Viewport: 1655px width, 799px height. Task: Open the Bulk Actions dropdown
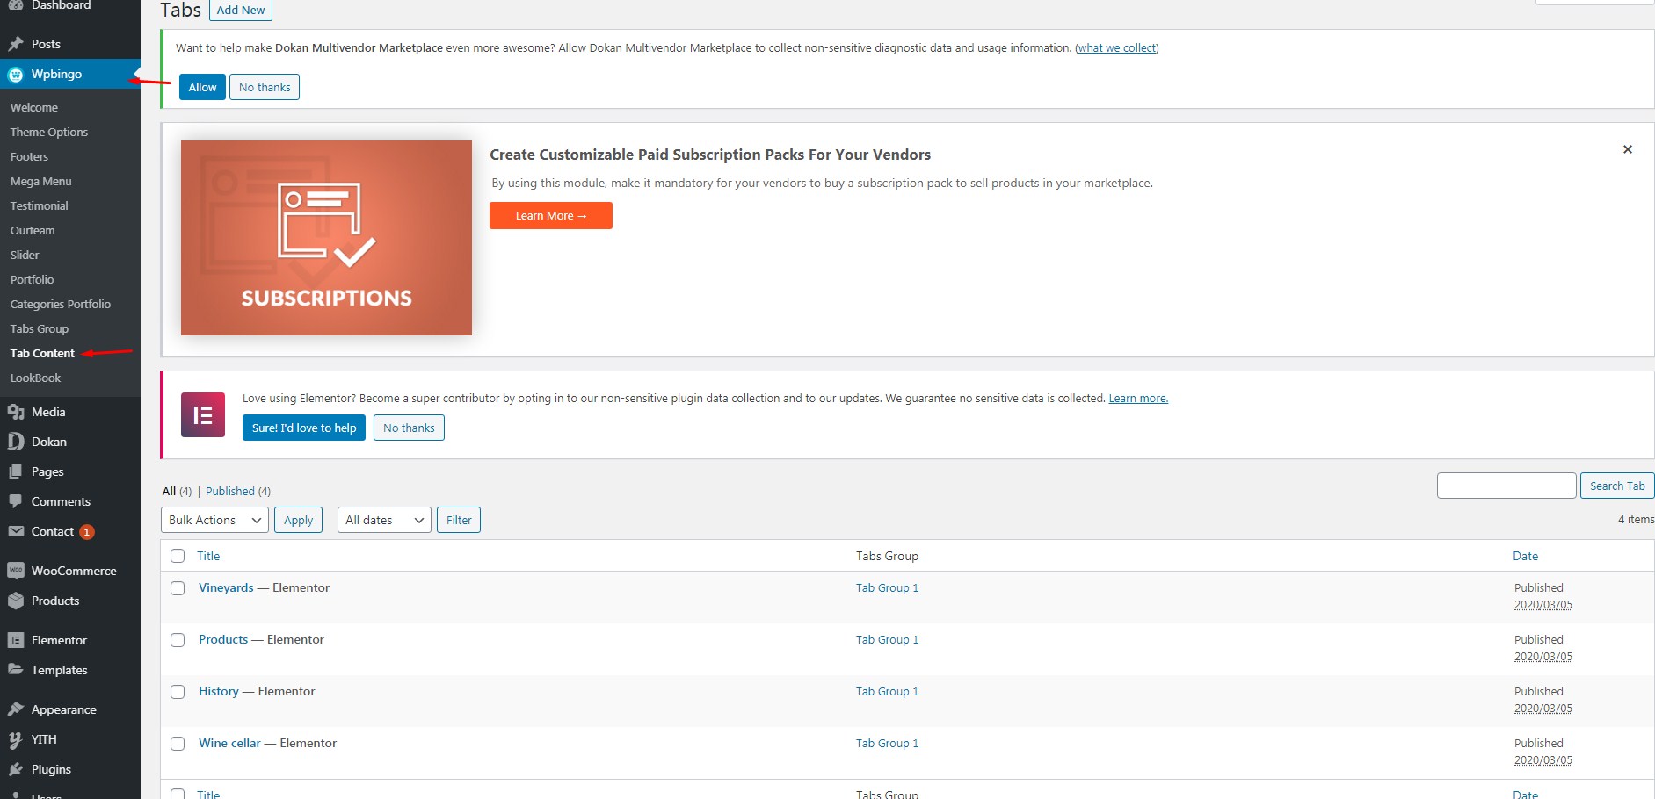click(214, 520)
